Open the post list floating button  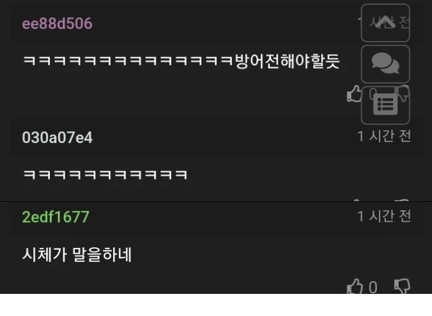(x=385, y=106)
